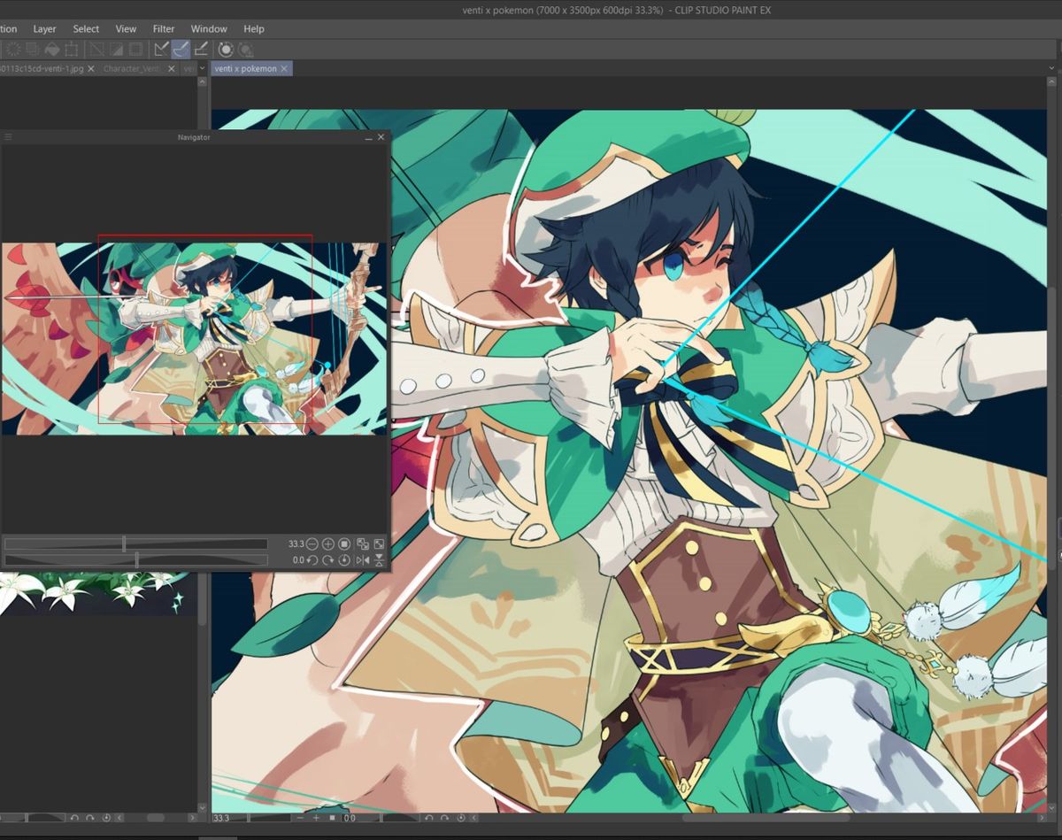Click the left canvas scroll-right arrow

(192, 818)
